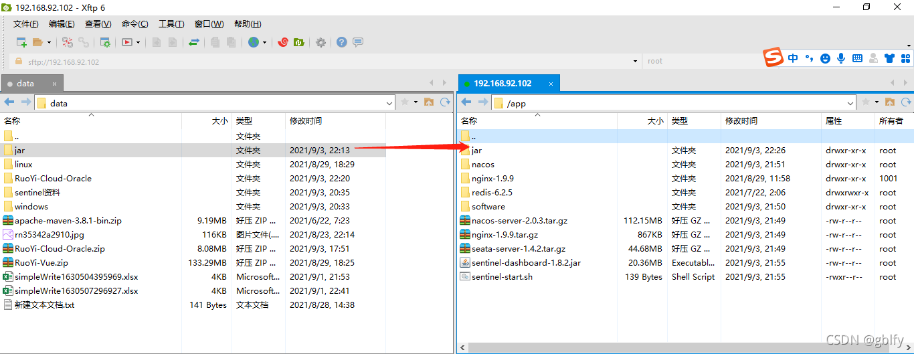The image size is (914, 354).
Task: Click the green square toolbar icon next to the Xshell icon
Action: pos(299,42)
